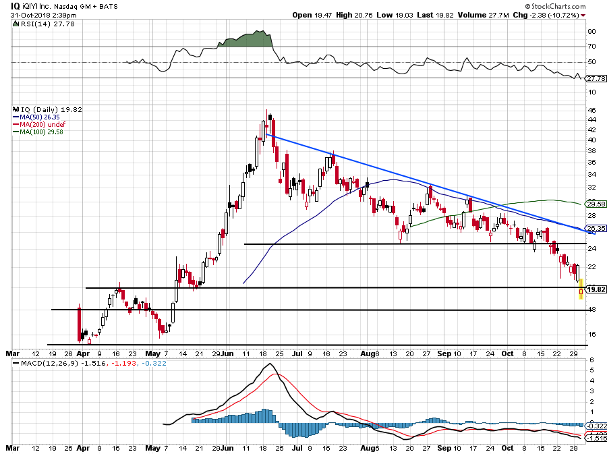This screenshot has width=607, height=454.
Task: Click the 16 price axis label
Action: (591, 335)
